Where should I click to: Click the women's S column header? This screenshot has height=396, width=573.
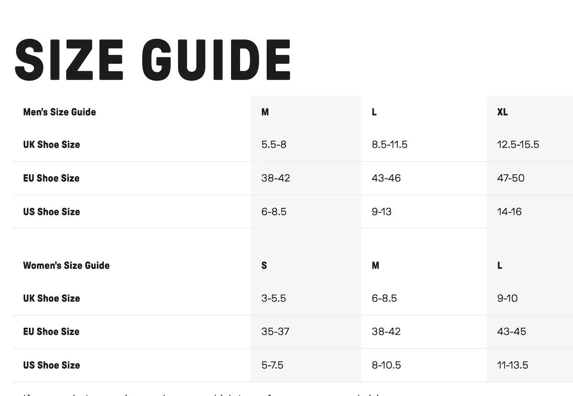click(x=264, y=266)
